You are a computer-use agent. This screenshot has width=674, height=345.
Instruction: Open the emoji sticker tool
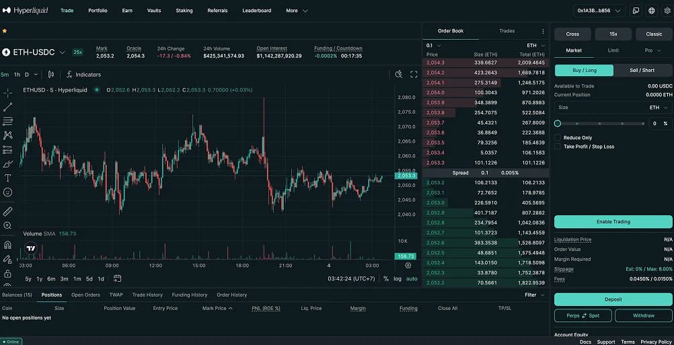tap(8, 192)
